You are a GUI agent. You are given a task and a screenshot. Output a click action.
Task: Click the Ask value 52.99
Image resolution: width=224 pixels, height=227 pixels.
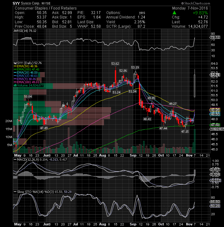click(x=67, y=13)
